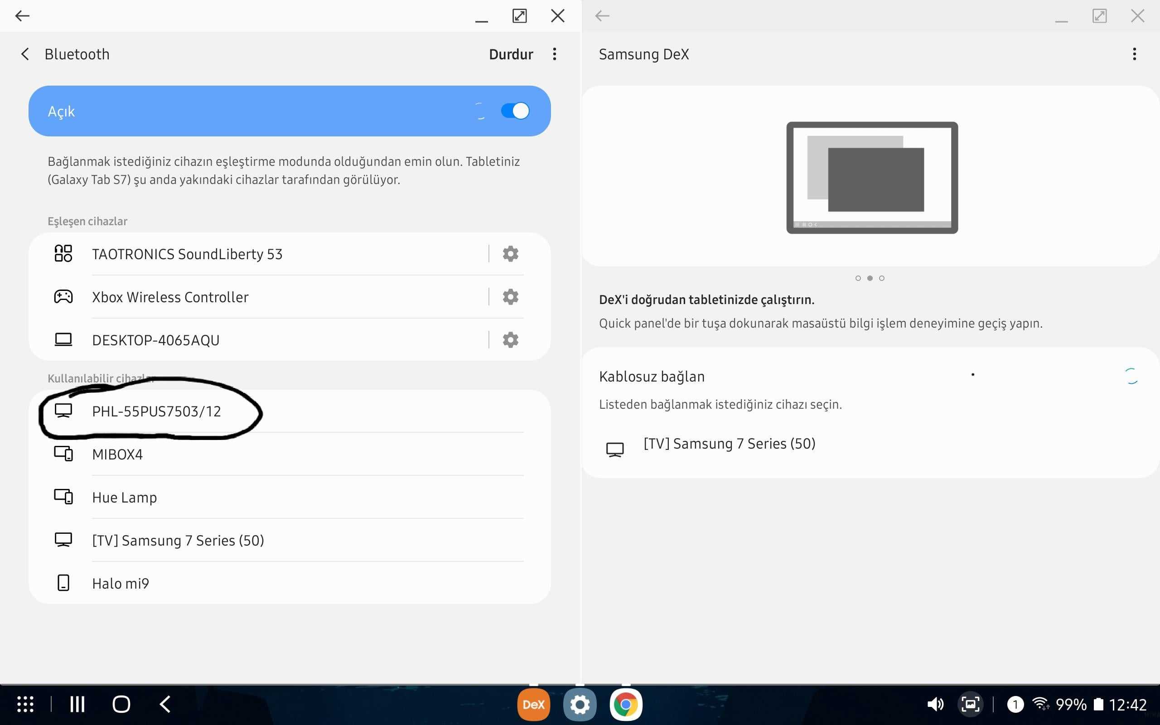Go to the third DeX tutorial page dot
Viewport: 1160px width, 725px height.
point(881,278)
